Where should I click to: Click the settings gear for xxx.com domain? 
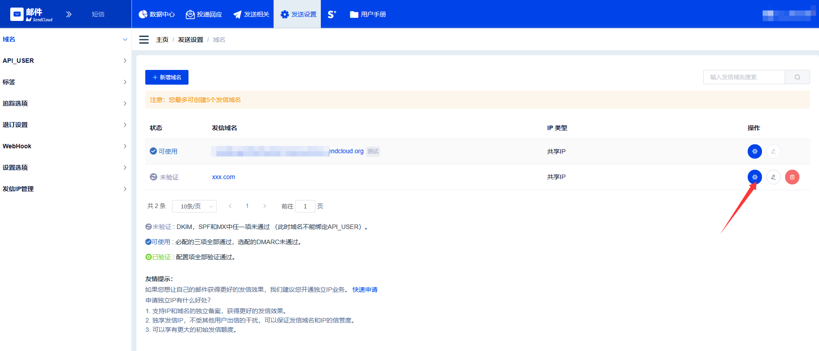tap(754, 177)
